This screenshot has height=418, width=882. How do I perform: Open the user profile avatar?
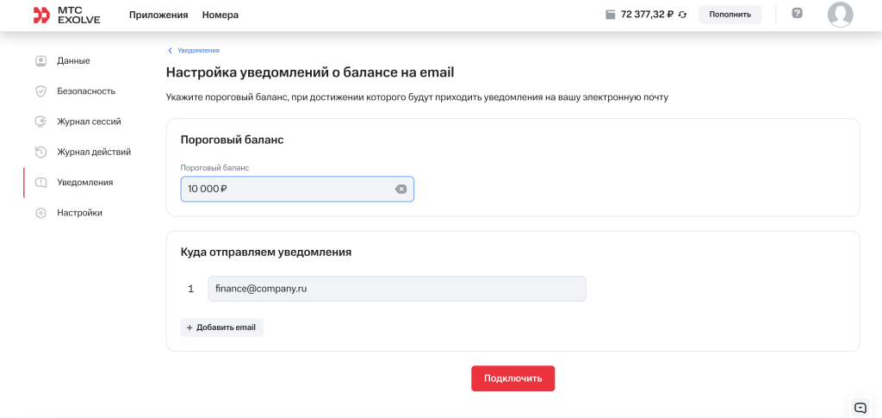tap(841, 15)
